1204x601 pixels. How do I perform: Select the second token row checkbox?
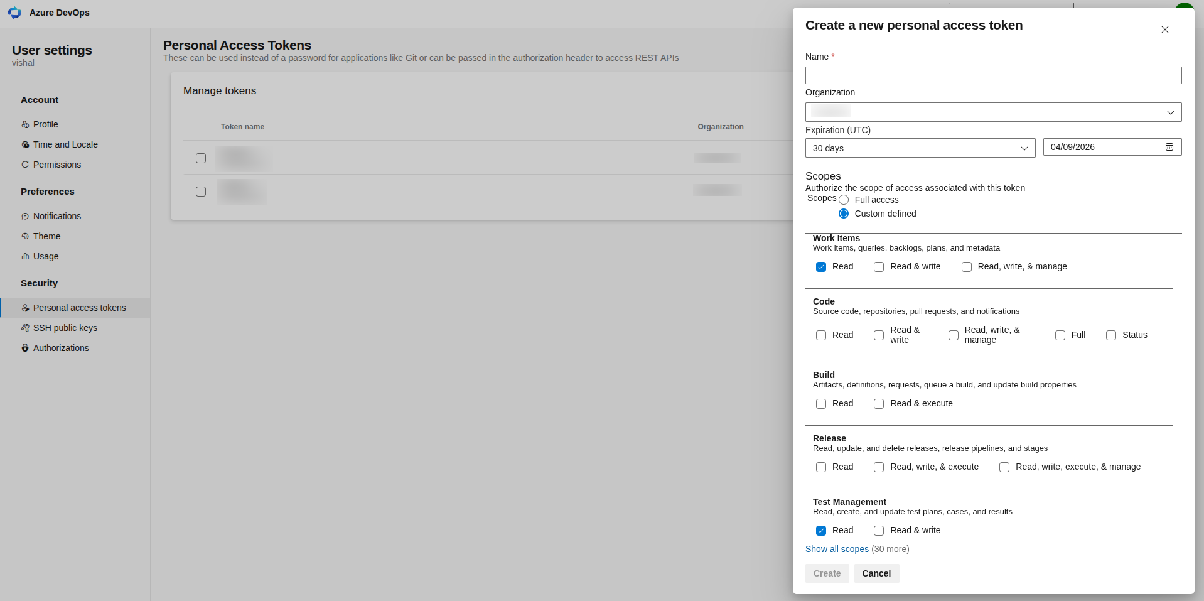201,192
